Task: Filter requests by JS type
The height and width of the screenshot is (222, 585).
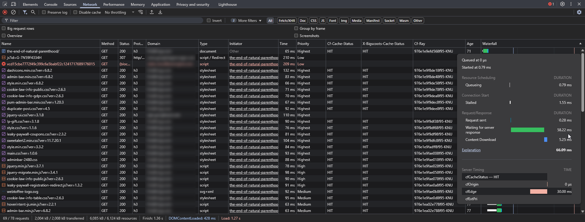Action: [323, 20]
